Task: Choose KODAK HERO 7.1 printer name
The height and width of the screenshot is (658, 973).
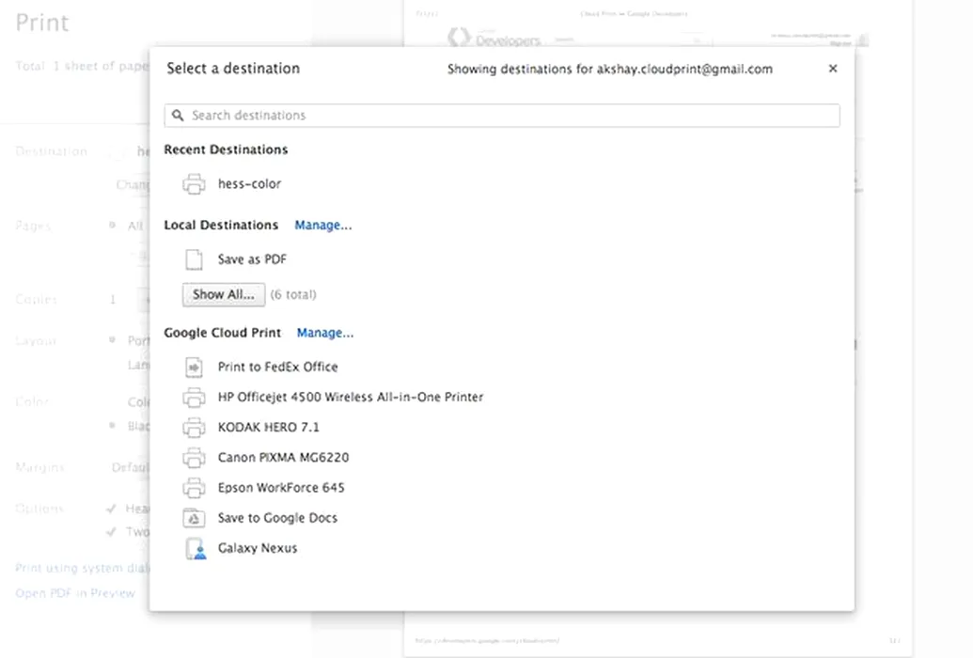Action: coord(269,427)
